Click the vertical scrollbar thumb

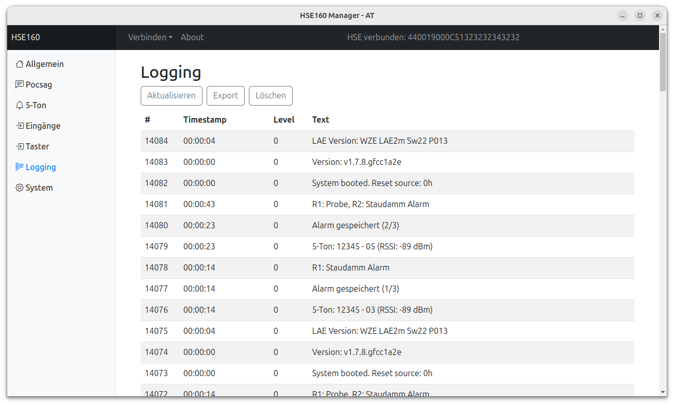(x=663, y=62)
